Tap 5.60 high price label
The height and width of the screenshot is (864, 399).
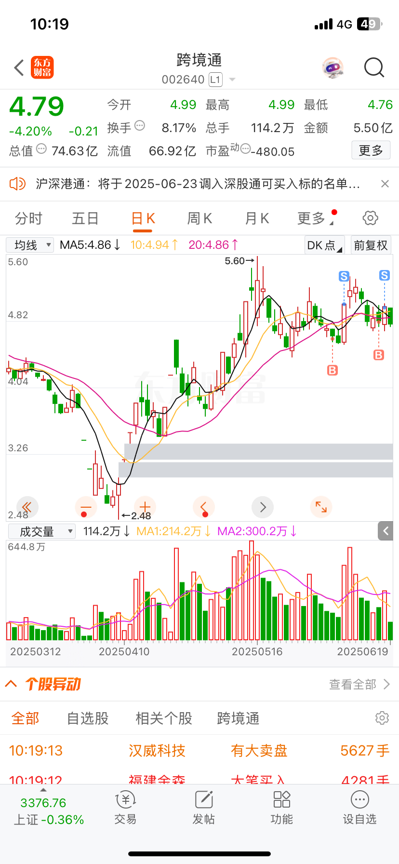point(239,261)
